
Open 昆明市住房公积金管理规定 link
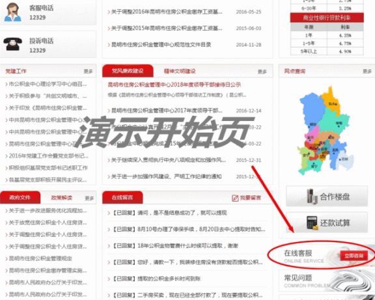(40, 258)
